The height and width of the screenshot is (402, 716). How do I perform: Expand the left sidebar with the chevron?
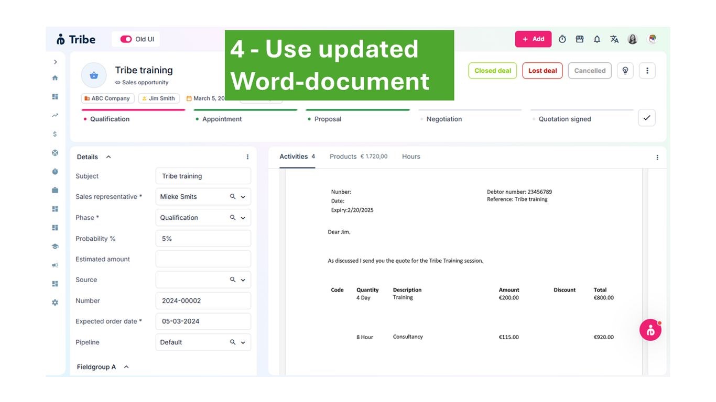[55, 62]
